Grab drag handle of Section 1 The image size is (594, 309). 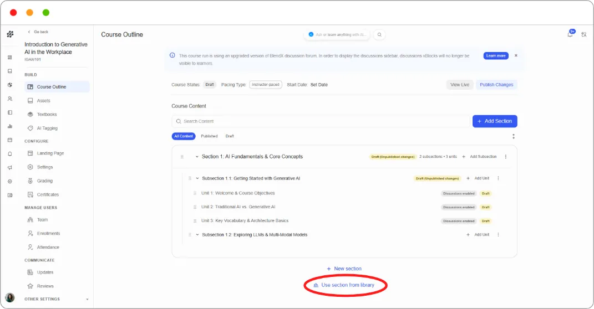pyautogui.click(x=182, y=157)
